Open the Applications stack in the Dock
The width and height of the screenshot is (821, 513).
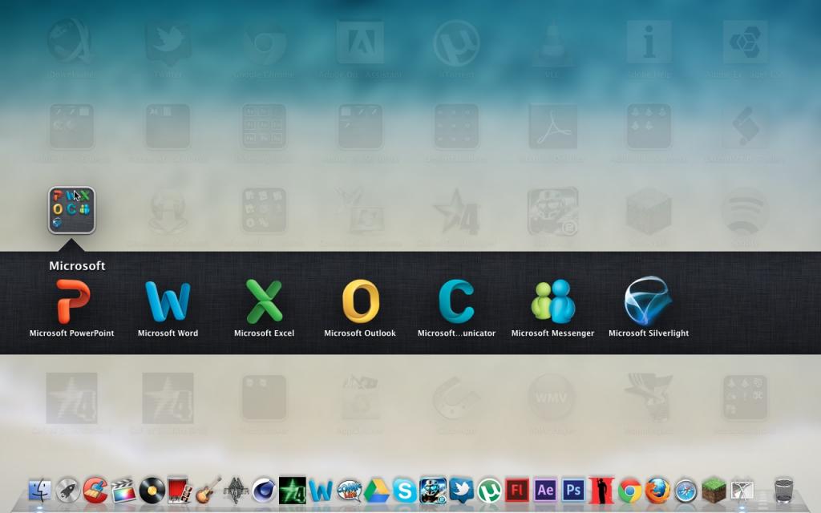(742, 491)
